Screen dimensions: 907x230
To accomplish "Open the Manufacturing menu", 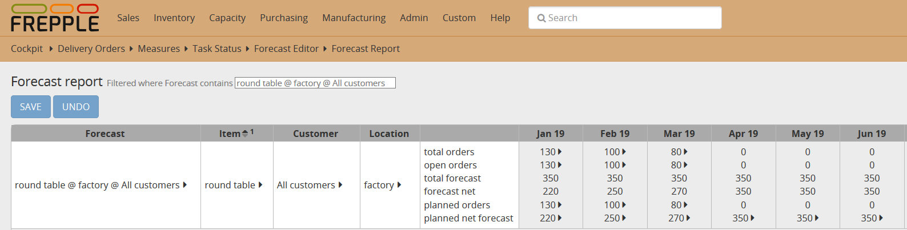I will pyautogui.click(x=354, y=18).
